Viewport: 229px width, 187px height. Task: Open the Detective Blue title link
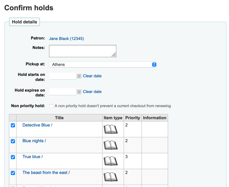point(37,125)
